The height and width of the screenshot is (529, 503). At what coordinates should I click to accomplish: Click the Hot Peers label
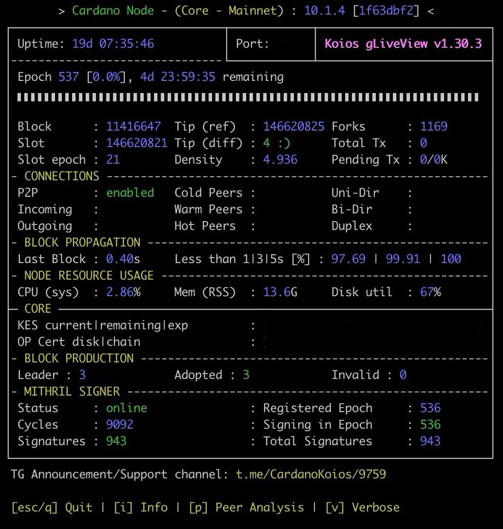tap(205, 225)
